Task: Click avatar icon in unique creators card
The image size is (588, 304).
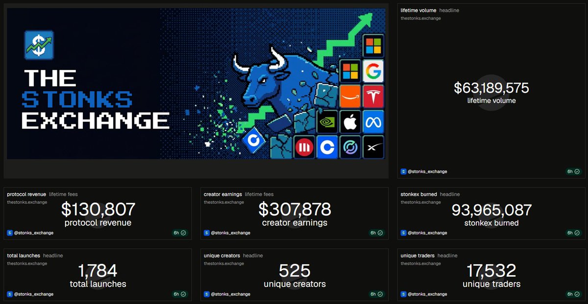Action: click(206, 294)
